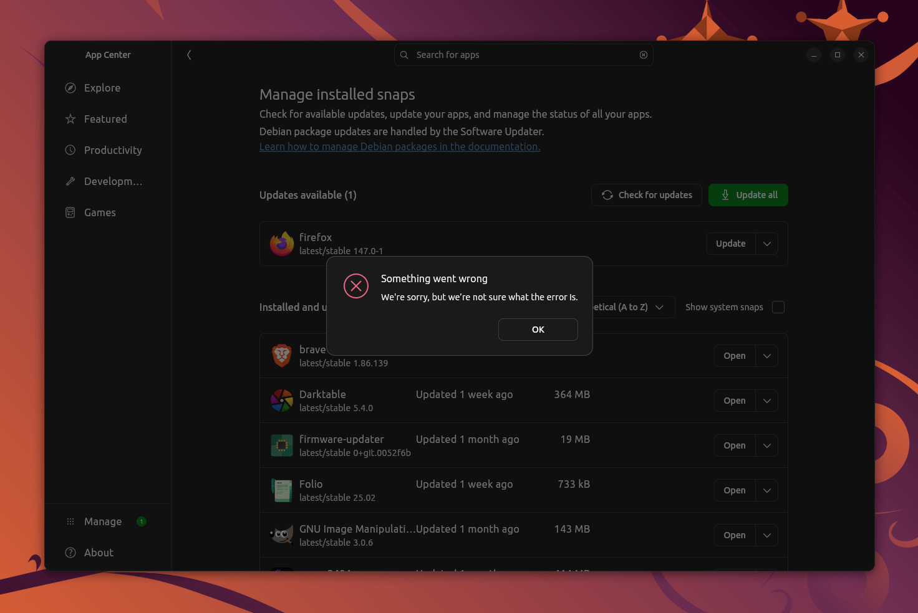The width and height of the screenshot is (918, 613).
Task: Open the alphabetical sort dropdown
Action: (x=660, y=307)
